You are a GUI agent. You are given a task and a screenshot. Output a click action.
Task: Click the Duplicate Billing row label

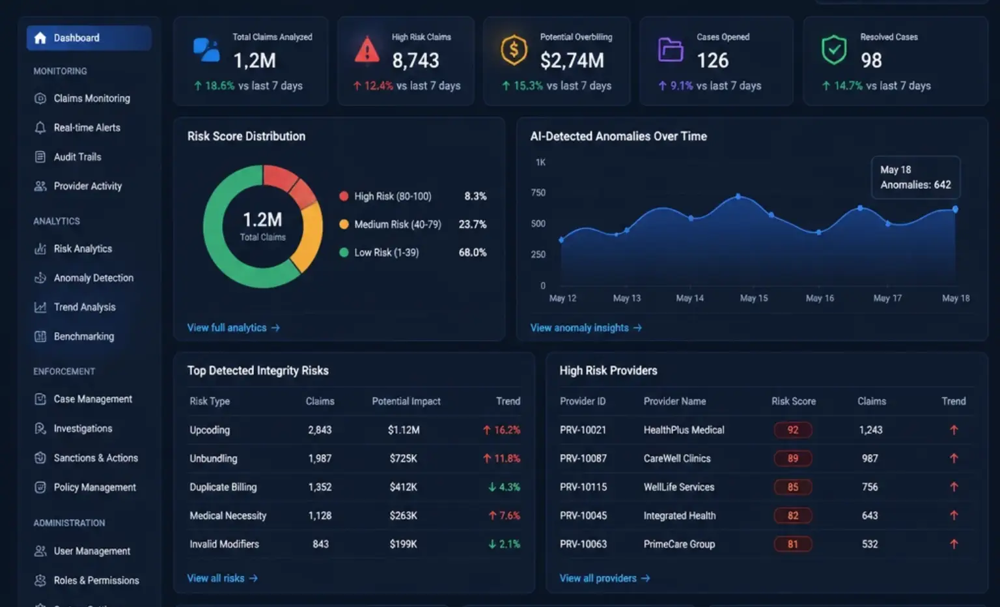click(223, 487)
